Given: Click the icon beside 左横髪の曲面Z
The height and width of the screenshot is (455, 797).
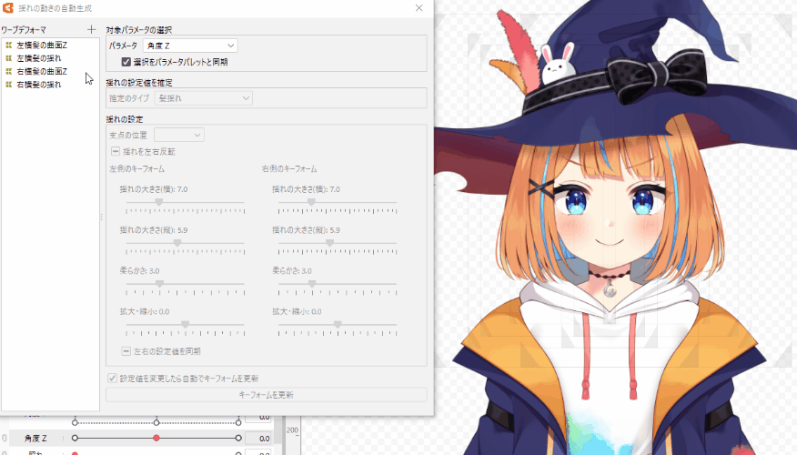Looking at the screenshot, I should pyautogui.click(x=8, y=44).
